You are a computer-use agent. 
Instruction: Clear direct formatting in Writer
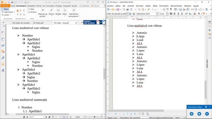[x=194, y=14]
